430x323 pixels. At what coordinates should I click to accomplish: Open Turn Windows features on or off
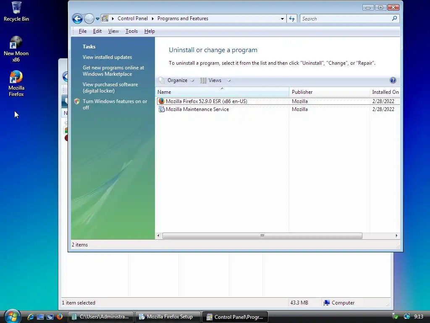point(115,104)
